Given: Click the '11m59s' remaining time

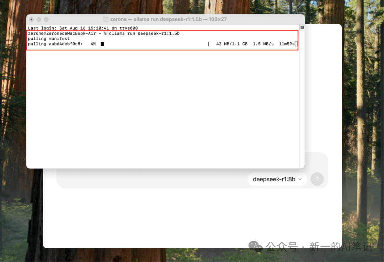Looking at the screenshot, I should click(287, 44).
